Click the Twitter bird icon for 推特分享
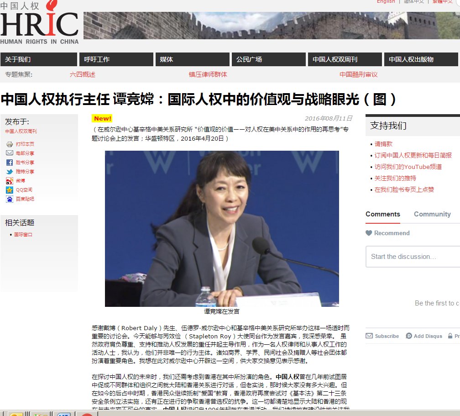 (10, 171)
